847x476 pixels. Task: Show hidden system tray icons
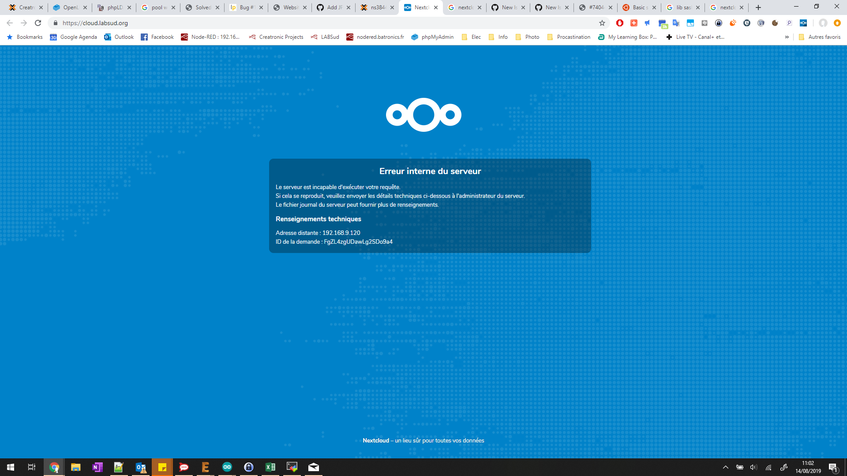coord(725,467)
